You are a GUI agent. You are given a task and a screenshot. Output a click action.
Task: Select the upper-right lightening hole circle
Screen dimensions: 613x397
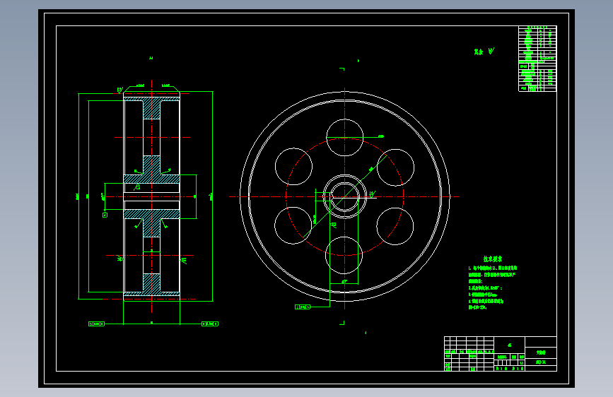click(x=396, y=167)
